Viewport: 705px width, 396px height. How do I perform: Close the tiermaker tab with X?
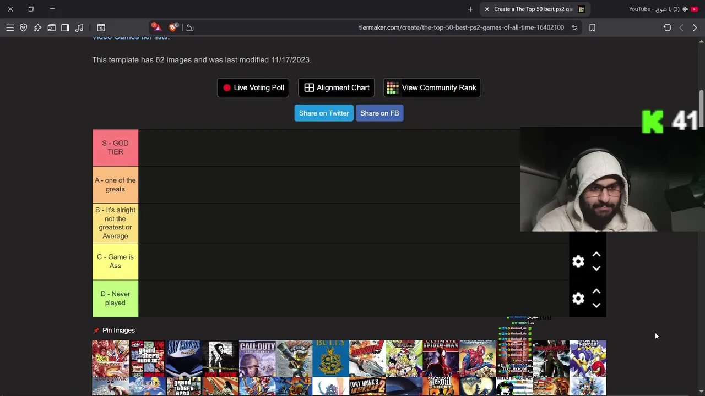(x=487, y=9)
